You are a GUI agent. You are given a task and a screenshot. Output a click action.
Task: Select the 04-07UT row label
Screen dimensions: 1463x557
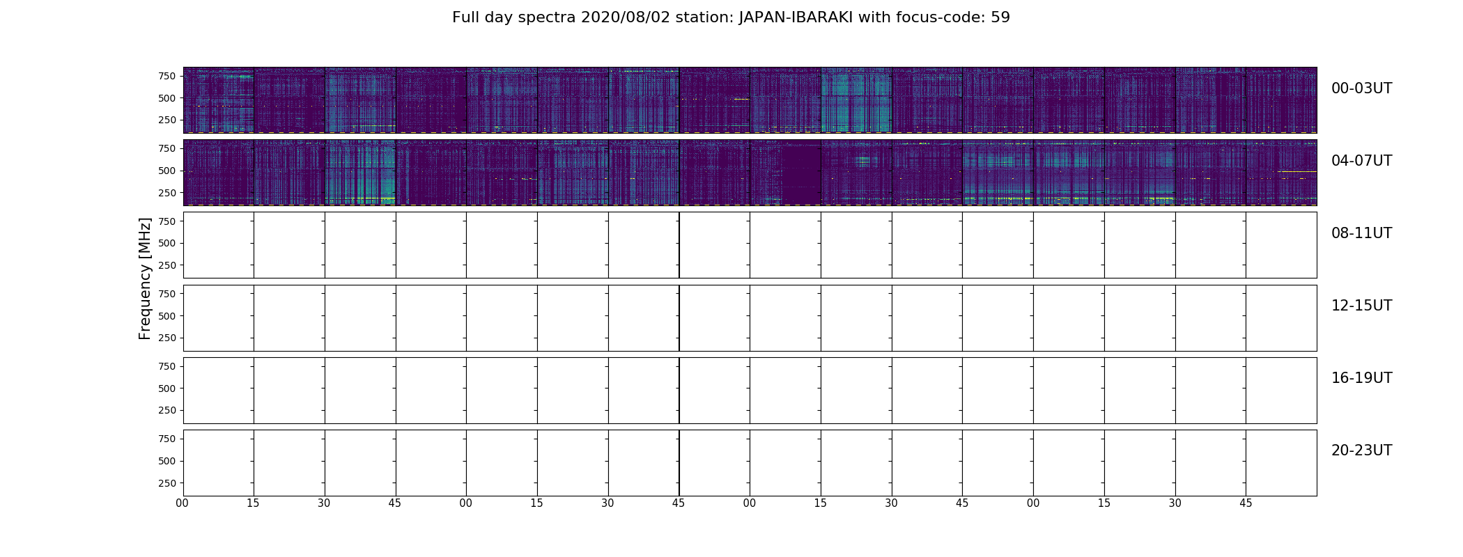(x=1361, y=161)
